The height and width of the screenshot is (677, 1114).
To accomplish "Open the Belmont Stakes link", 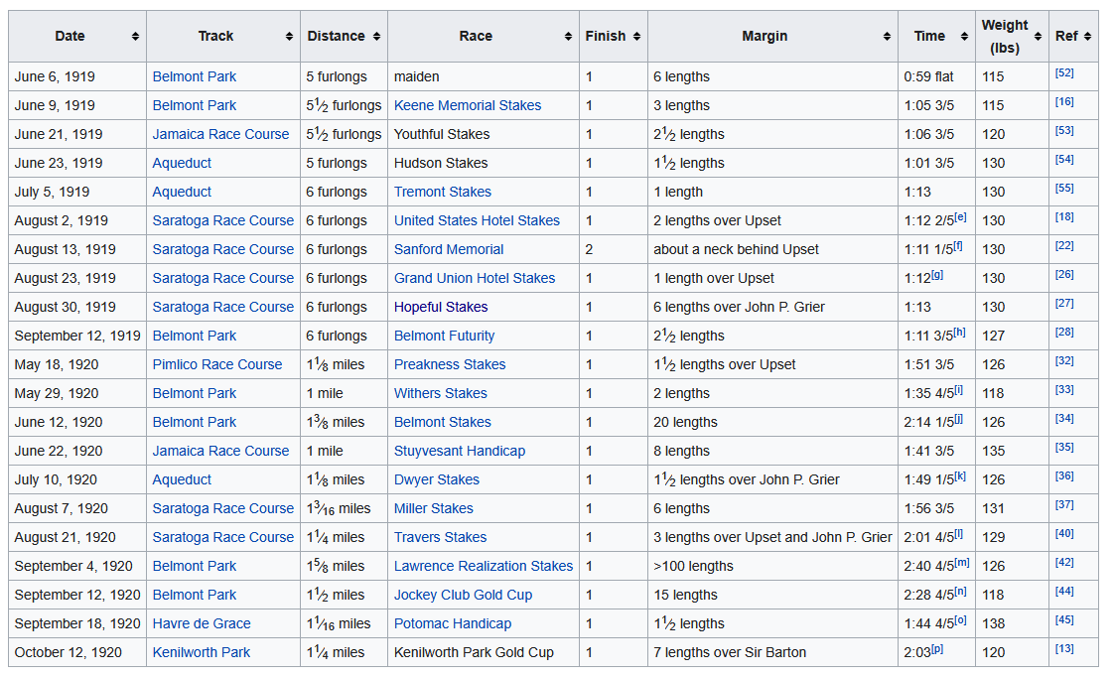I will pyautogui.click(x=443, y=422).
